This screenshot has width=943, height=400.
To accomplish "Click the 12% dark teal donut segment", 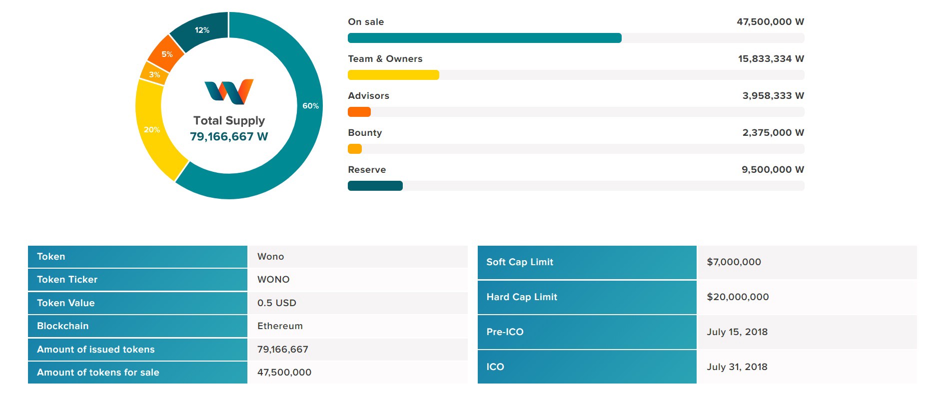I will coord(202,30).
